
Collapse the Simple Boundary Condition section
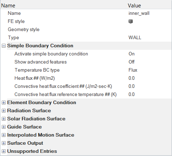pos(4,46)
